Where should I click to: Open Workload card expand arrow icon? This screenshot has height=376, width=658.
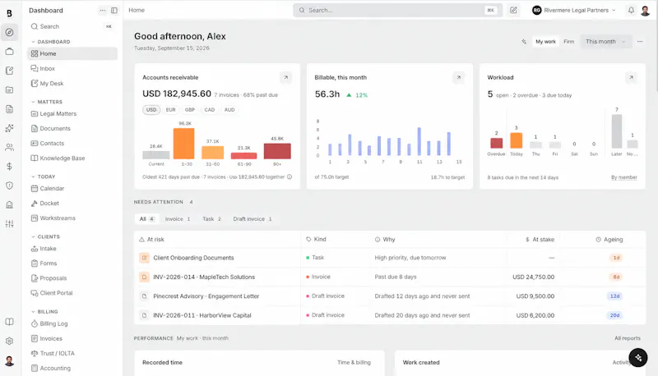(631, 77)
